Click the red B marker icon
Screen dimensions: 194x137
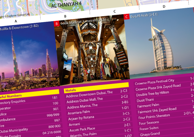pyautogui.click(x=57, y=24)
